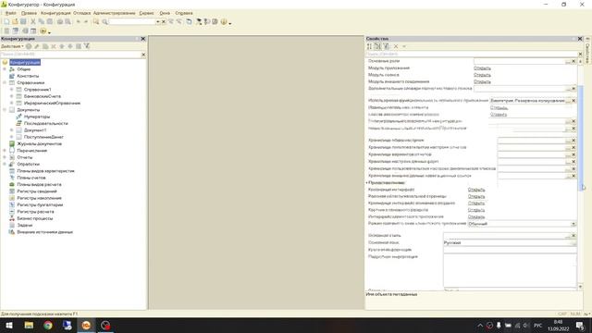
Task: Select the Планы счетов tree item
Action: click(x=31, y=178)
